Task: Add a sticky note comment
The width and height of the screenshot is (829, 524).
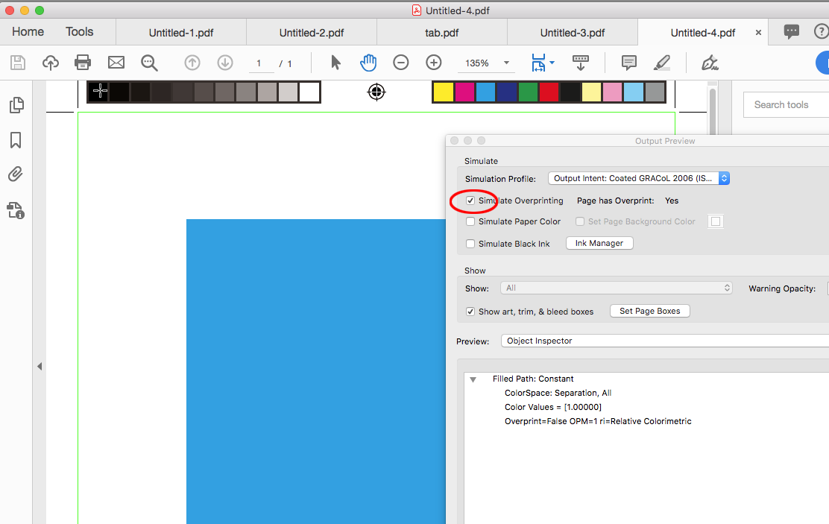Action: tap(628, 63)
